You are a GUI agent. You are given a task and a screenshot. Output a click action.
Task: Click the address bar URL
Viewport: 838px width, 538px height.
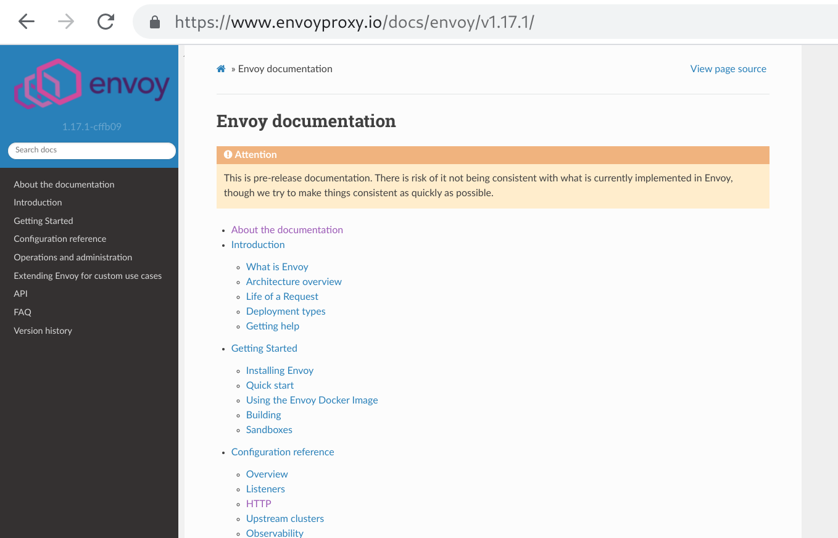tap(354, 23)
